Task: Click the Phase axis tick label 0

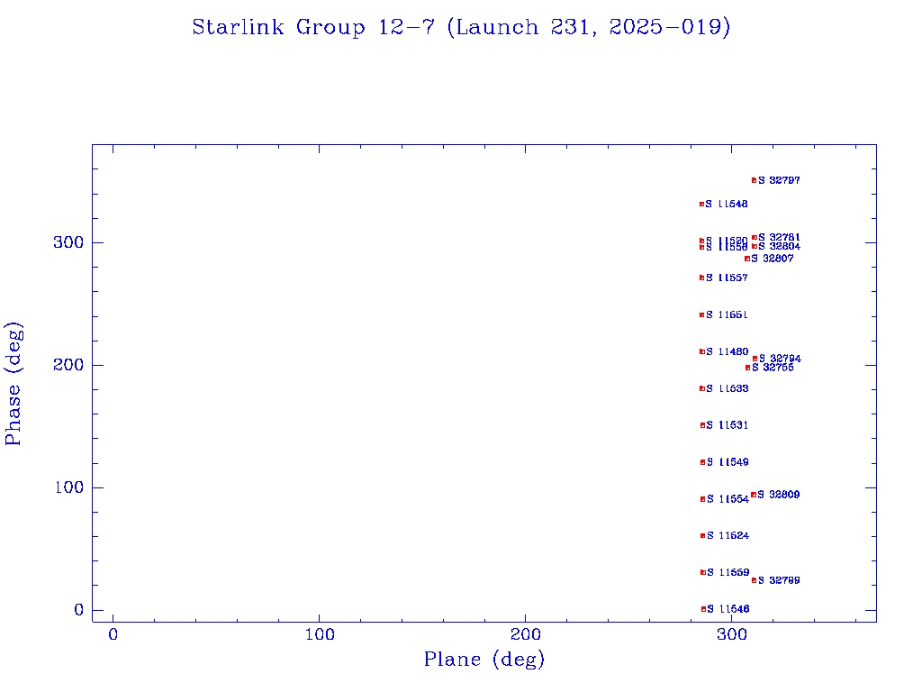Action: coord(79,610)
